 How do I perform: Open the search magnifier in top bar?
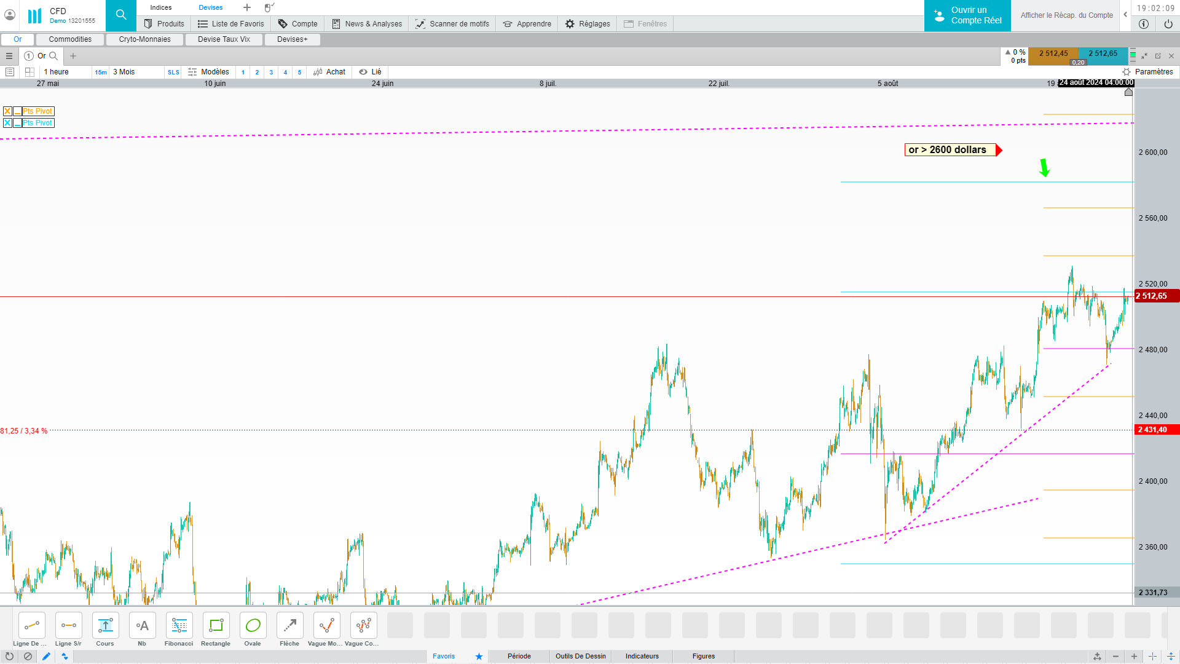(121, 15)
